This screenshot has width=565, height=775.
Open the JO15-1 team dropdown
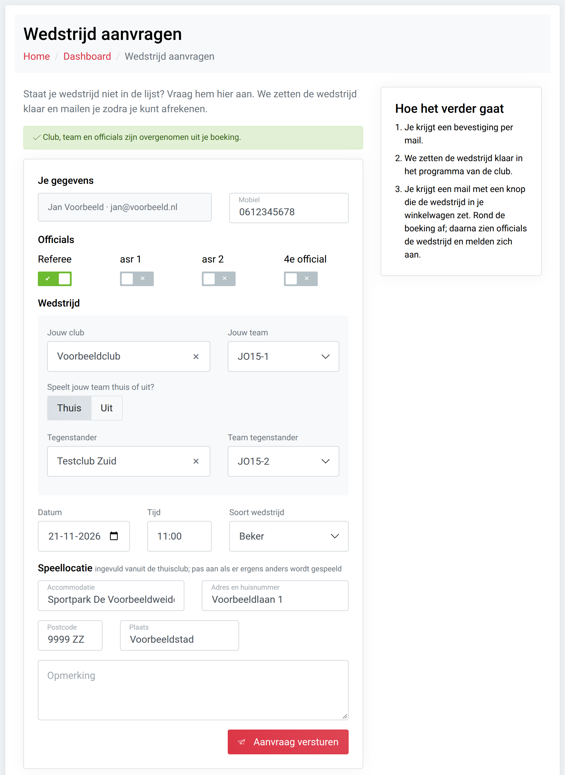tap(283, 357)
